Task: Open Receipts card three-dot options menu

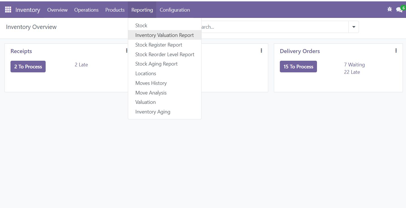Action: pos(126,51)
